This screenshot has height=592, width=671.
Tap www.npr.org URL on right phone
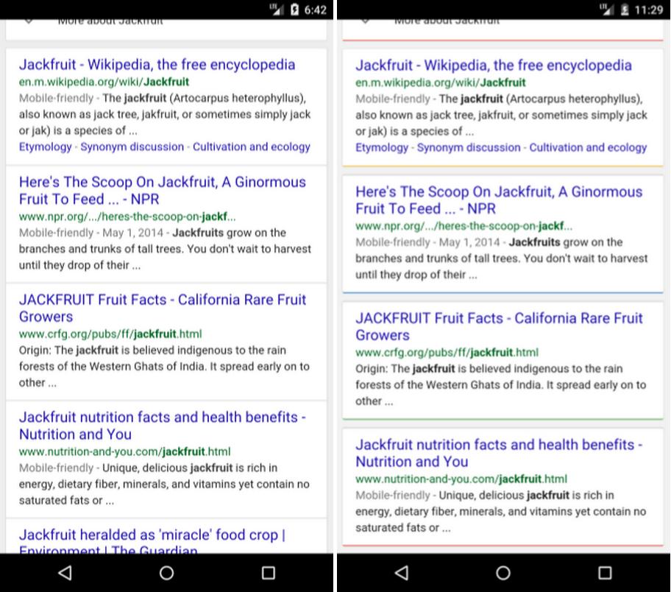pyautogui.click(x=464, y=226)
